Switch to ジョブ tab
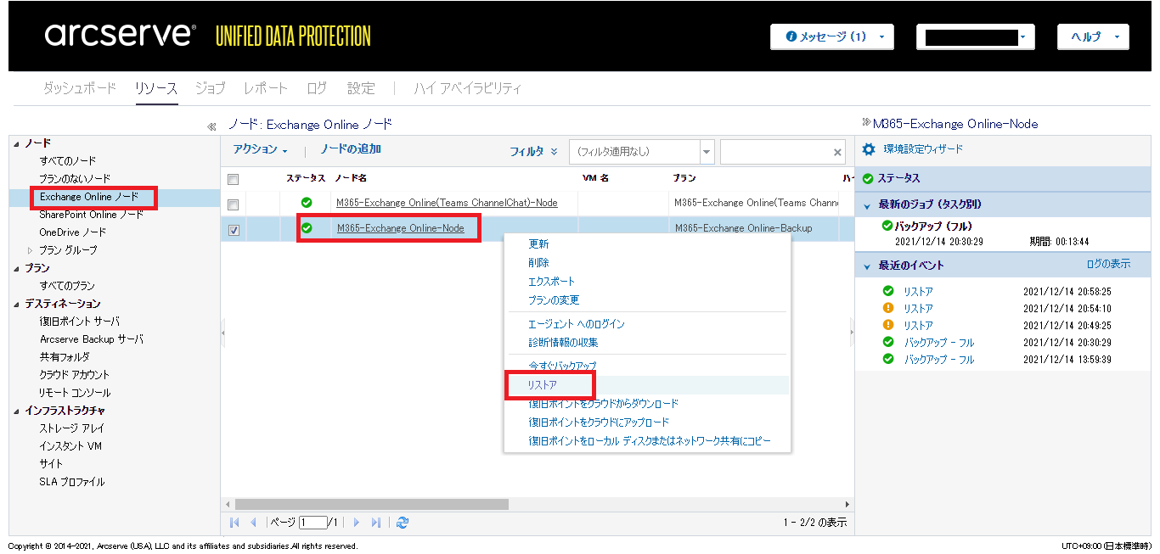Image resolution: width=1160 pixels, height=554 pixels. (210, 88)
